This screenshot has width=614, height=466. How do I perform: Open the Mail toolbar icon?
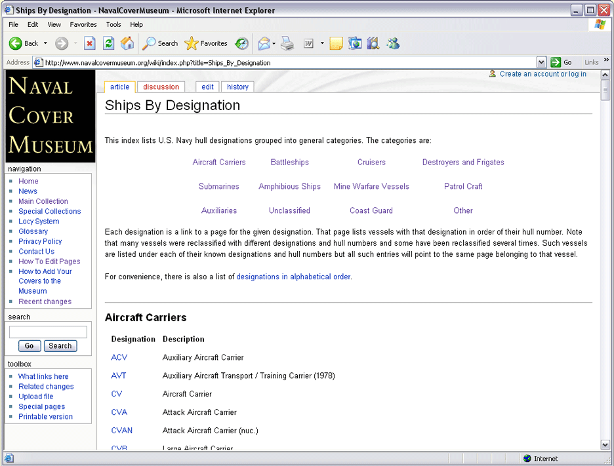[x=264, y=44]
